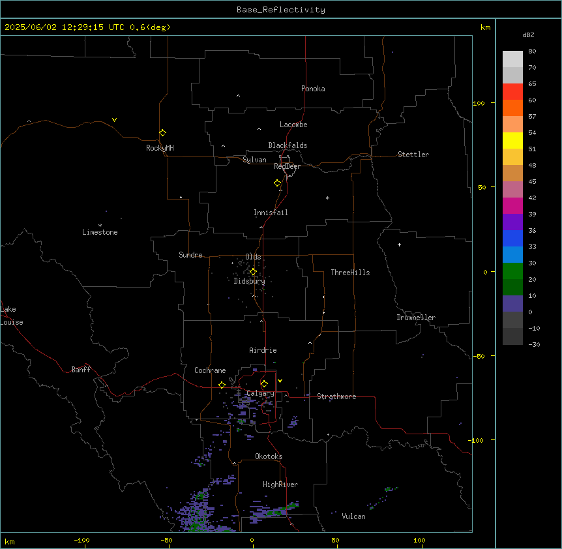Click the asterisk marker above Limestone
The width and height of the screenshot is (562, 549).
click(x=100, y=225)
